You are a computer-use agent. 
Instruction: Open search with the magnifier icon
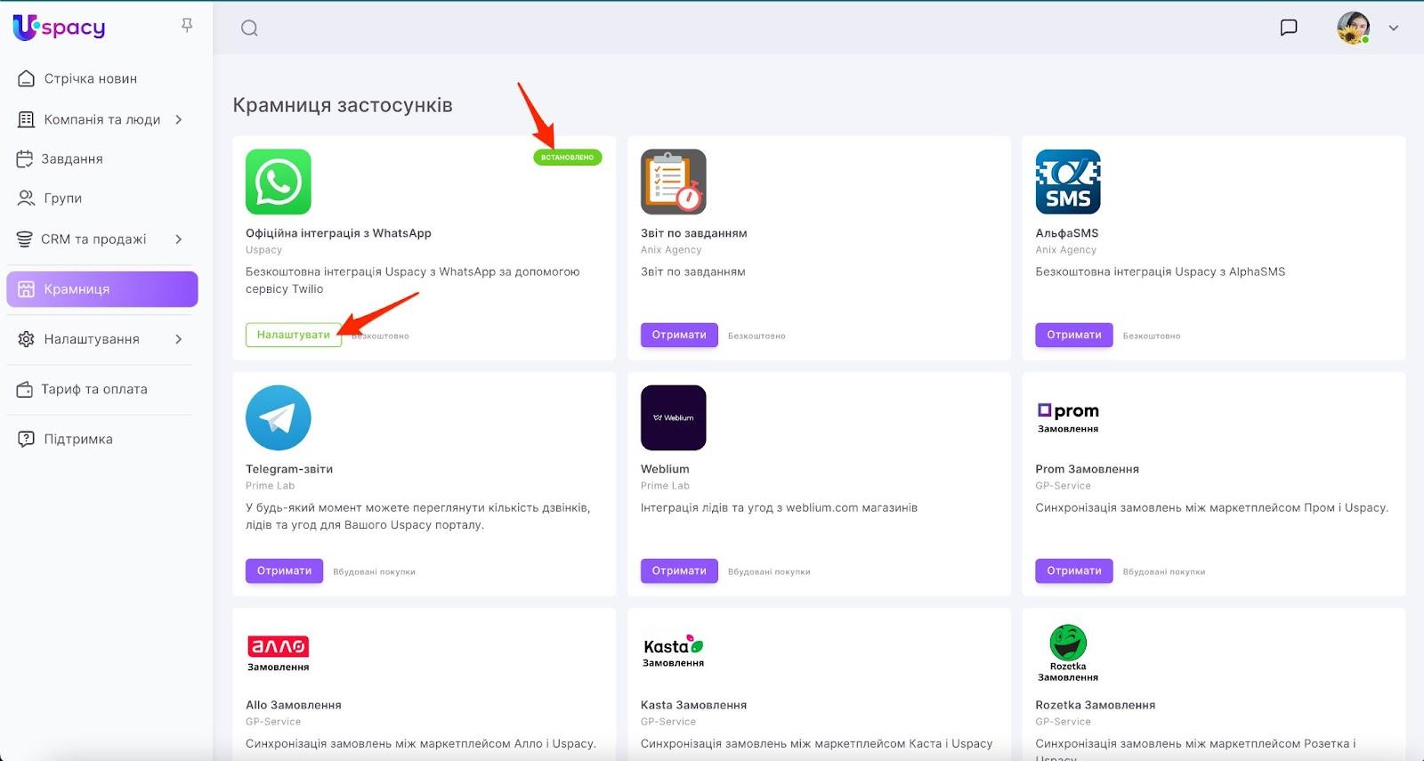click(x=249, y=28)
